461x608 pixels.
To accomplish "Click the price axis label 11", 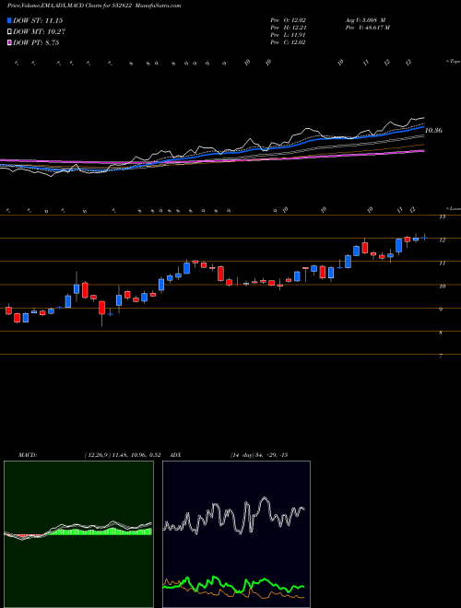I will point(442,263).
